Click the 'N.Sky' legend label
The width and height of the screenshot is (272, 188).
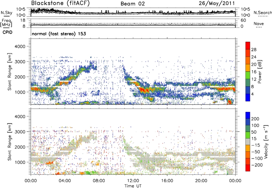pos(6,13)
